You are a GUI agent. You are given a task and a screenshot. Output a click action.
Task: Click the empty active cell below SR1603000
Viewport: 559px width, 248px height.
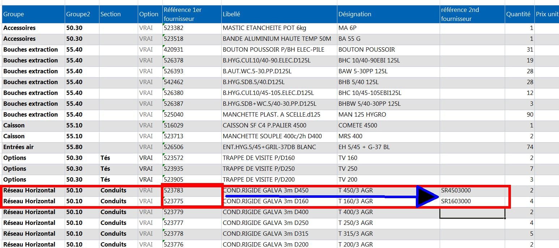coord(472,213)
